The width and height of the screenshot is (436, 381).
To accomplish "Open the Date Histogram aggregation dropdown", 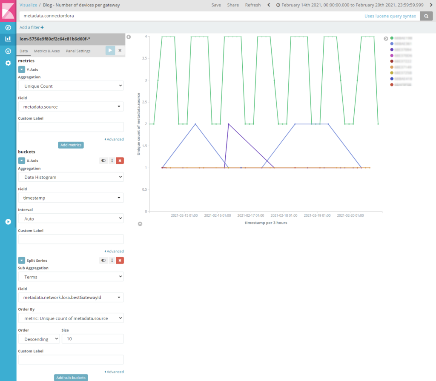I will (71, 177).
